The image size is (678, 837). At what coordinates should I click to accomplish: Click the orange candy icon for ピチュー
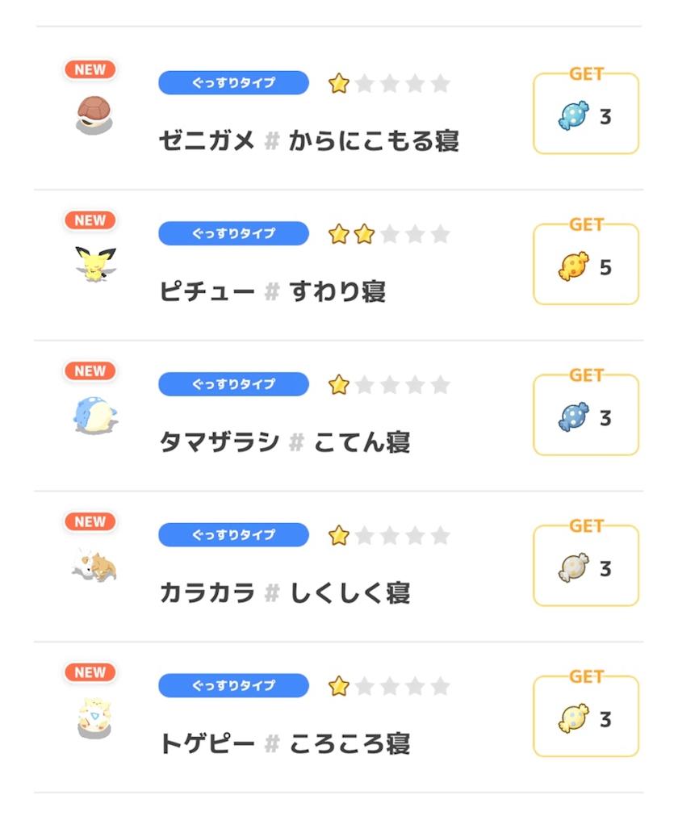click(x=574, y=267)
